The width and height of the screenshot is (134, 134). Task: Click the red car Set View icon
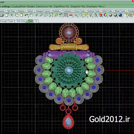point(71,15)
